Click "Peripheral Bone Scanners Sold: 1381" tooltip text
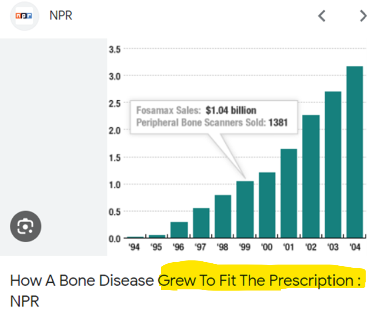This screenshot has width=367, height=315. click(212, 122)
